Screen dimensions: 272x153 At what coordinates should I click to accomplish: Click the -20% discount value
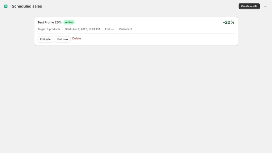pyautogui.click(x=228, y=22)
